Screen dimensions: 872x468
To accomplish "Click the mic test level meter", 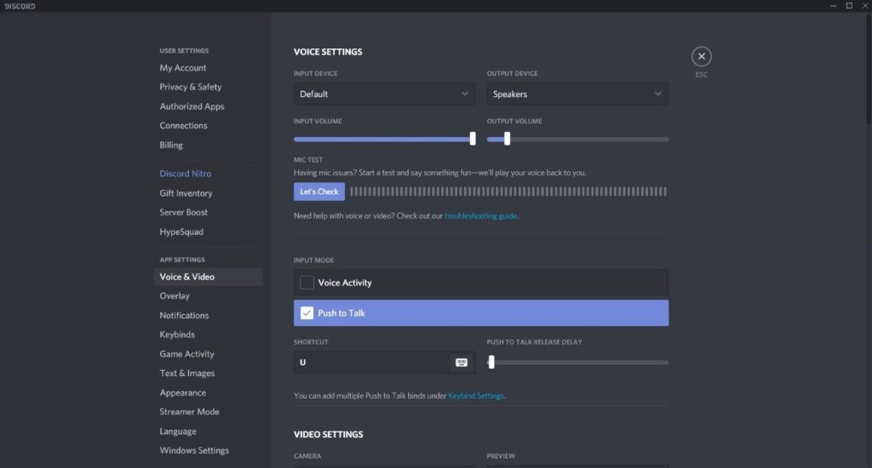I will (508, 191).
